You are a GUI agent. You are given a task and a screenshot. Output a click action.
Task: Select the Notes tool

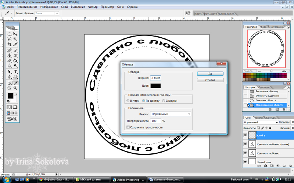10,83
